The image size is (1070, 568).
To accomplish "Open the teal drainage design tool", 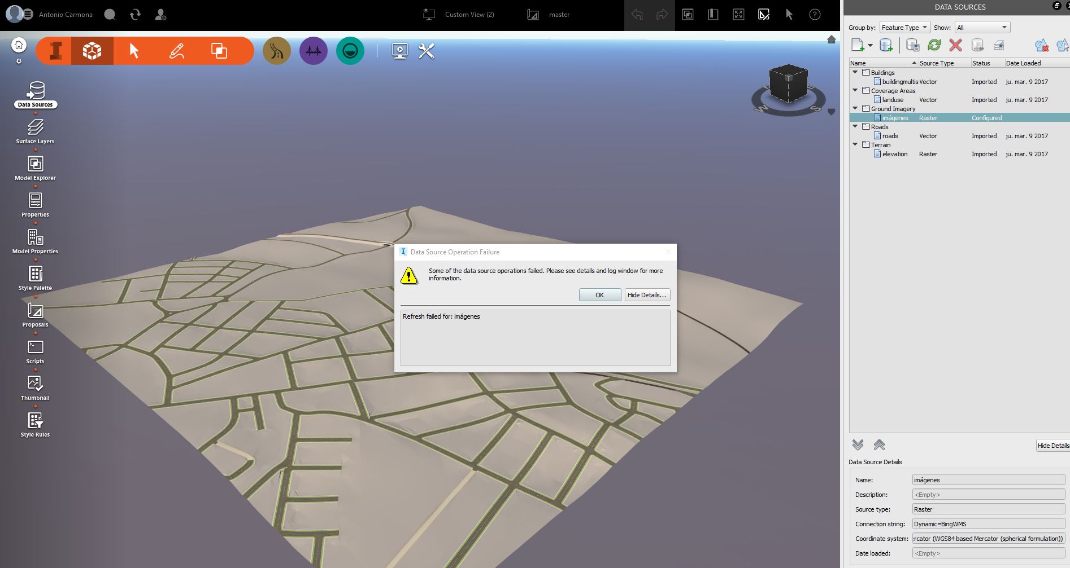I will pyautogui.click(x=350, y=51).
